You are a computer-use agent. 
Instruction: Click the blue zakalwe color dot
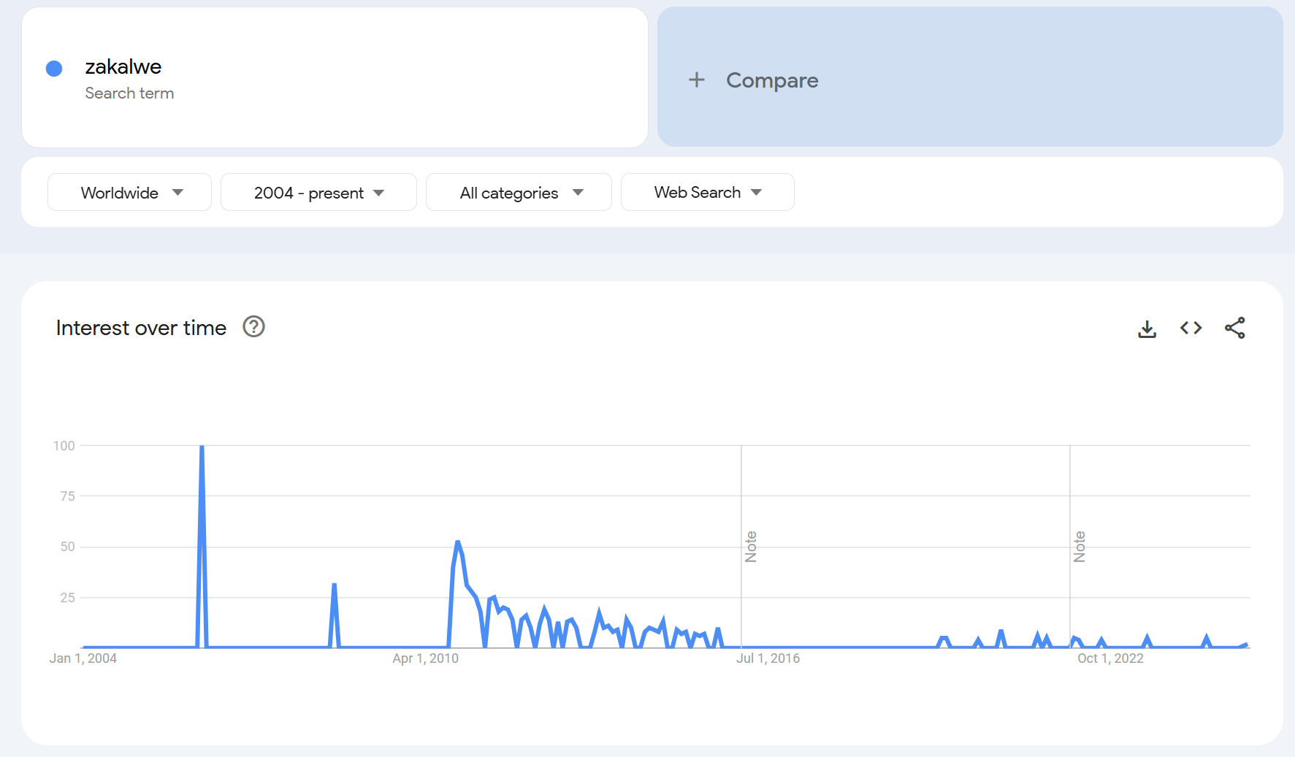coord(54,69)
